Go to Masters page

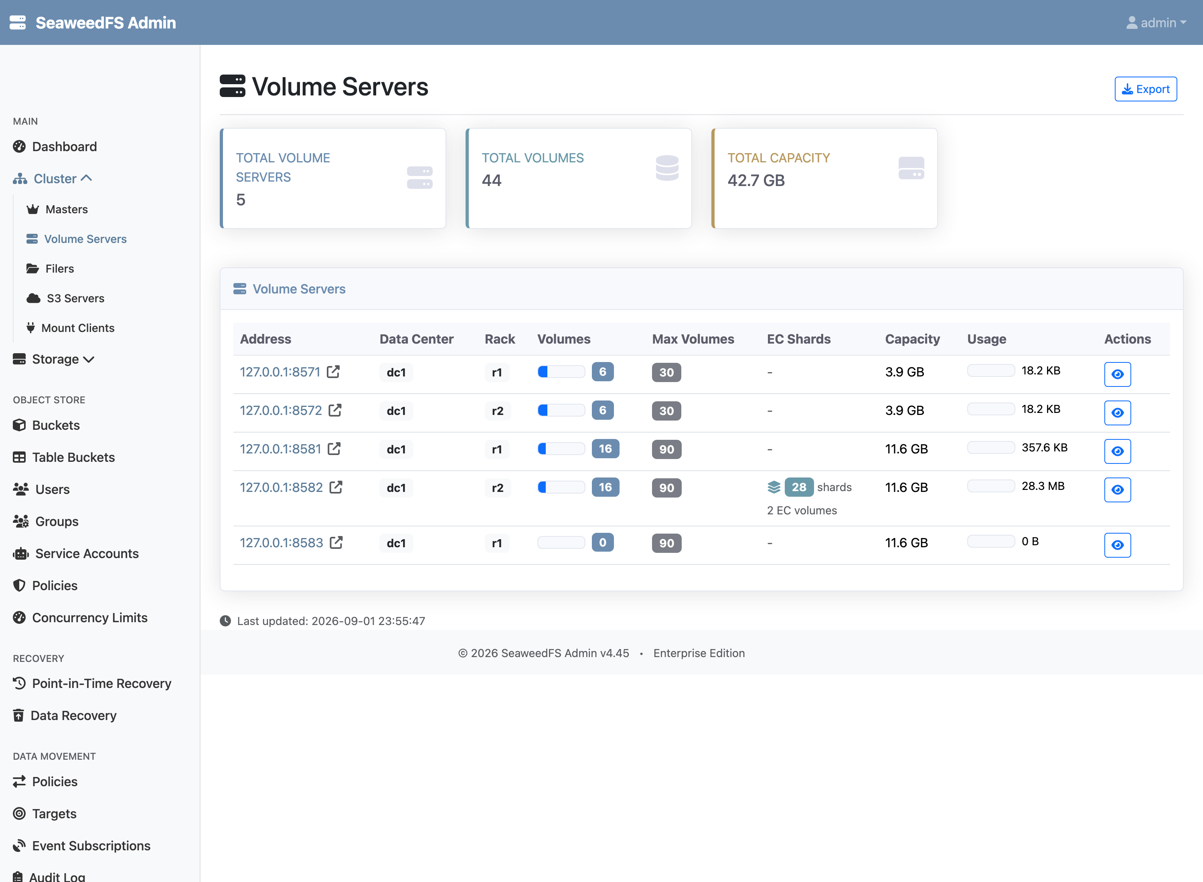pos(57,209)
